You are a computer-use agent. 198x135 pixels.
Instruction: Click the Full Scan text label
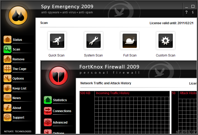(130, 55)
